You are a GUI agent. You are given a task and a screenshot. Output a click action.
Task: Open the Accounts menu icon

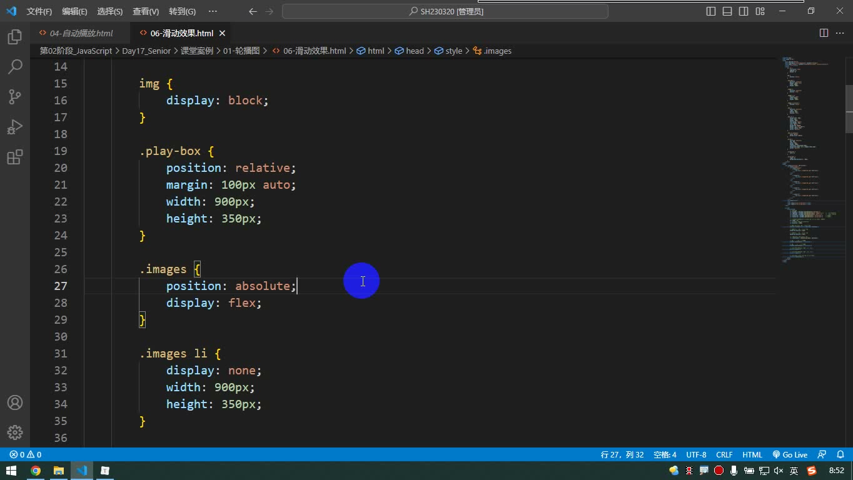[x=15, y=402]
